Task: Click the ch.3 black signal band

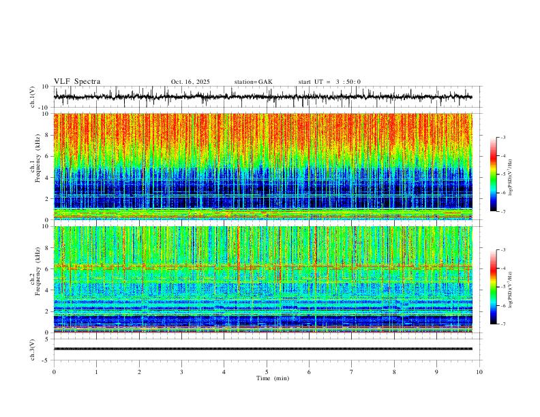Action: [262, 349]
